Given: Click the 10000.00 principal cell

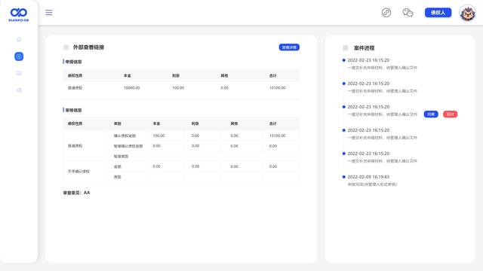Looking at the screenshot, I should [x=131, y=88].
